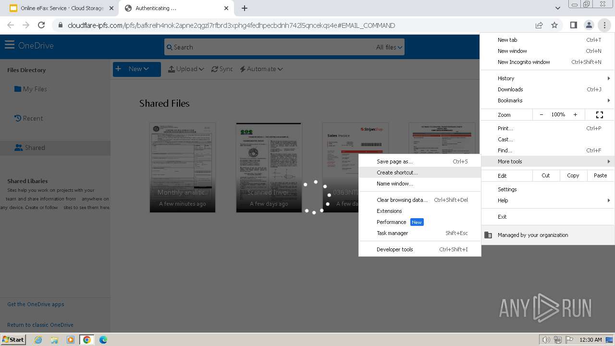Open Windows Explorer folder from taskbar
Image resolution: width=615 pixels, height=346 pixels.
coord(54,340)
